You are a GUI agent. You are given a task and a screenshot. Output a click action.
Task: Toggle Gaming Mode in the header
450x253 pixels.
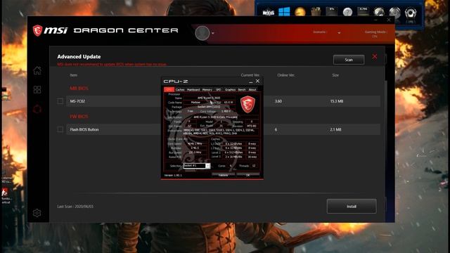[x=375, y=34]
